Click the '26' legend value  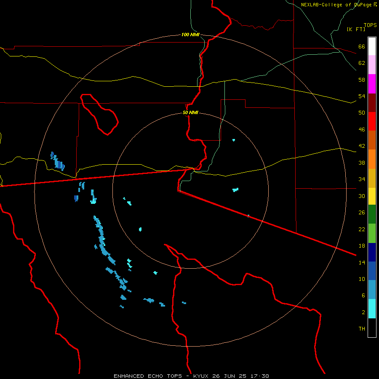click(362, 213)
